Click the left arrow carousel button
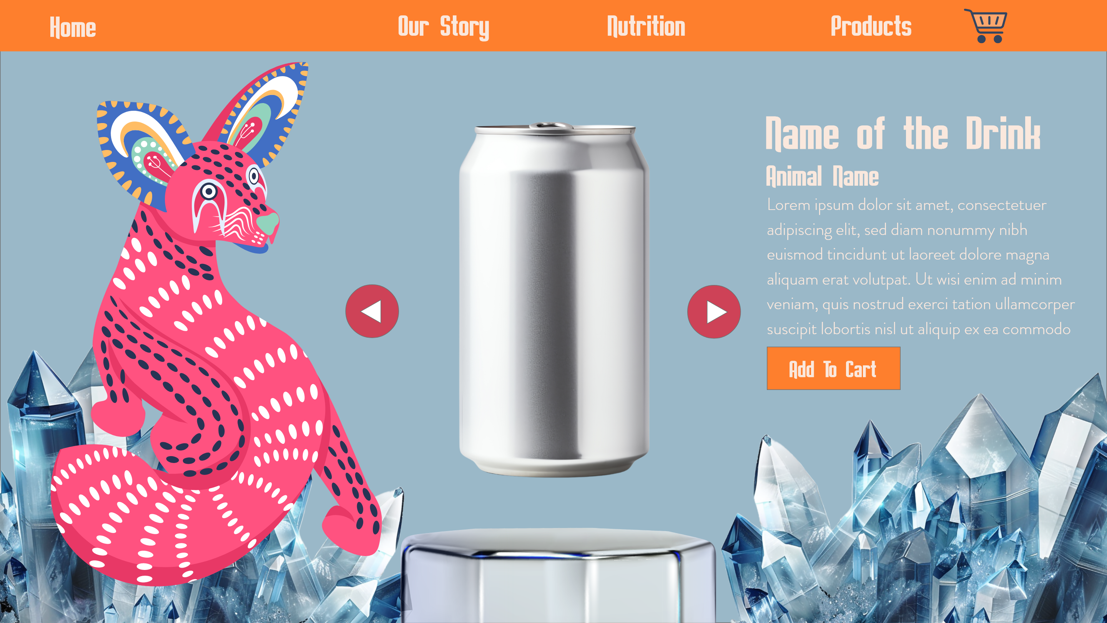Image resolution: width=1107 pixels, height=623 pixels. [372, 311]
